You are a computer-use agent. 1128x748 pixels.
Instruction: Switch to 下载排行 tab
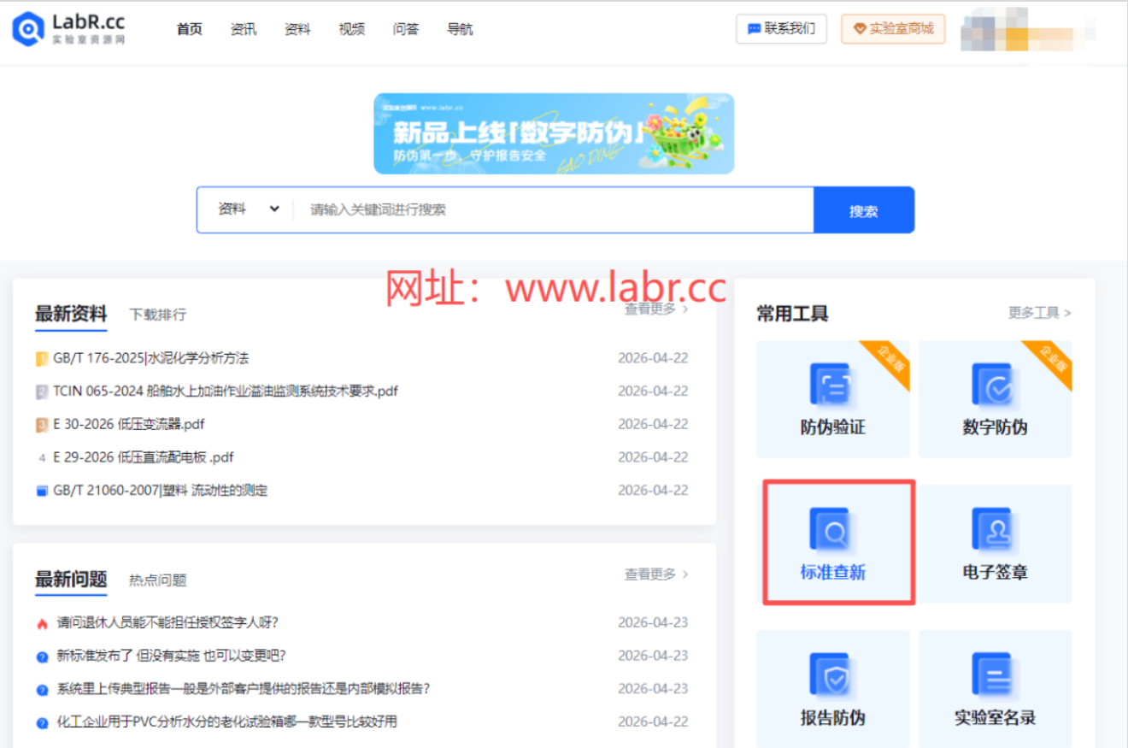pos(157,315)
